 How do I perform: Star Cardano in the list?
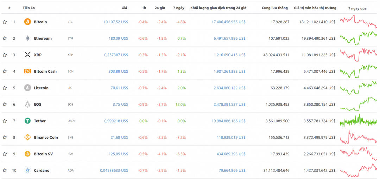pos(5,170)
